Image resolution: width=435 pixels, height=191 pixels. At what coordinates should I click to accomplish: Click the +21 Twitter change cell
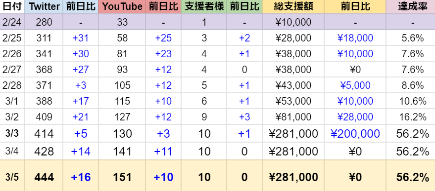pos(81,116)
